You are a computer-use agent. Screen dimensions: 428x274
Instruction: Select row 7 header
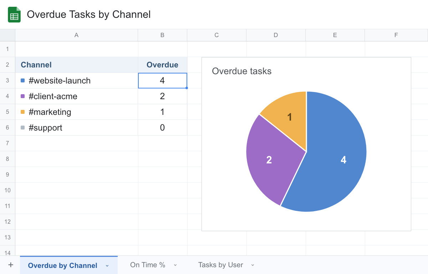7,143
